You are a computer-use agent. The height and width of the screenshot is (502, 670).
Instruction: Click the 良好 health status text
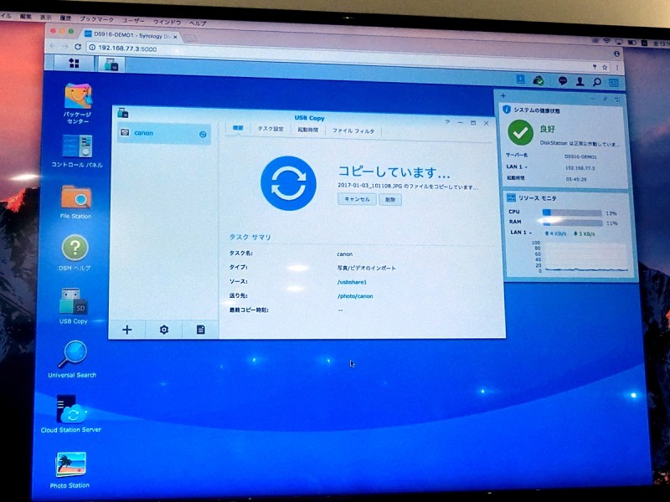(x=548, y=129)
